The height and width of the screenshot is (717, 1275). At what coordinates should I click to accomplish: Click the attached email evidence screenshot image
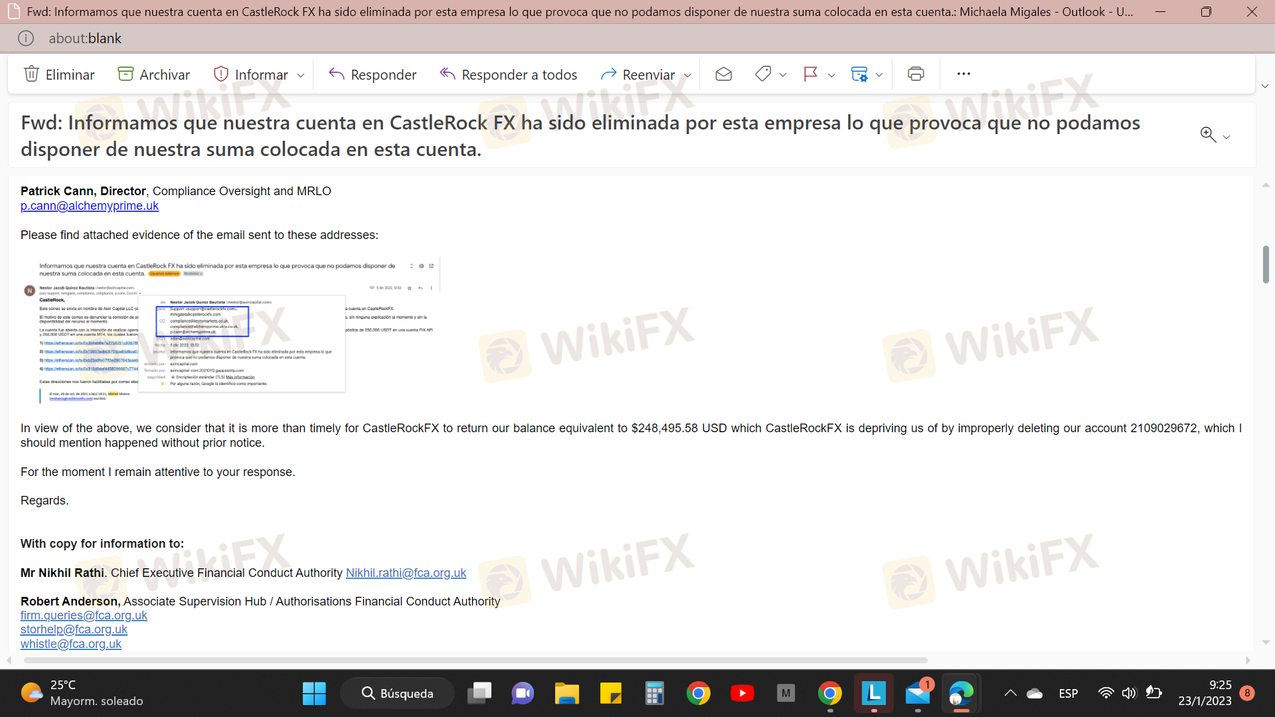pos(231,331)
